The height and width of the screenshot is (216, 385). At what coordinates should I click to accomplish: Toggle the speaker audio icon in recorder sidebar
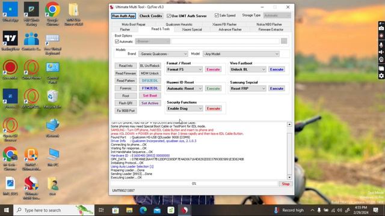click(x=381, y=52)
